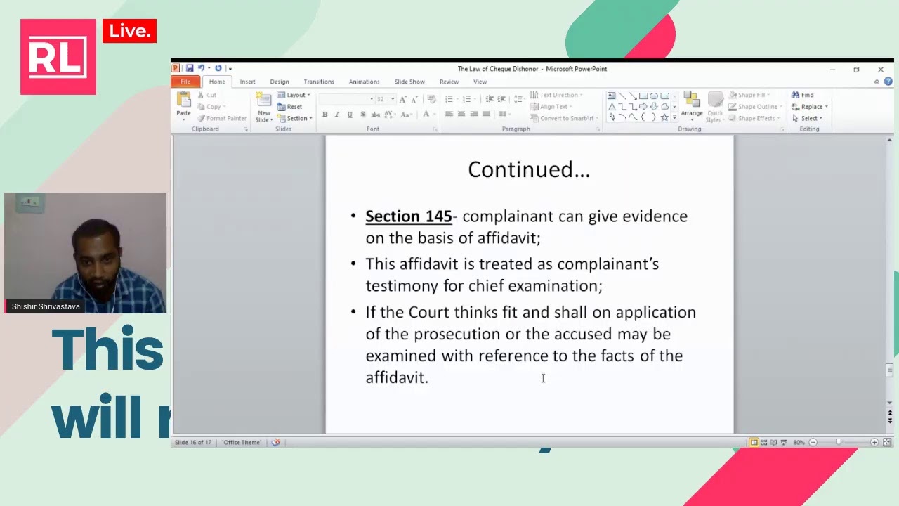Image resolution: width=899 pixels, height=506 pixels.
Task: Open Shape Fill color menu
Action: pyautogui.click(x=749, y=95)
